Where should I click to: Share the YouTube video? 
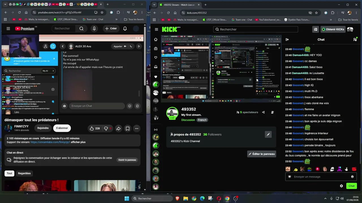point(118,128)
